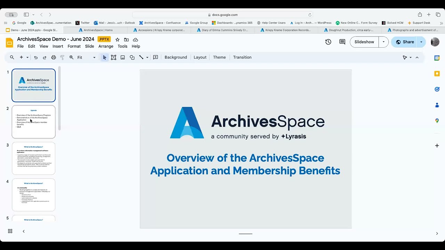445x250 pixels.
Task: Select slide 4 A community thumbnail
Action: (x=34, y=195)
